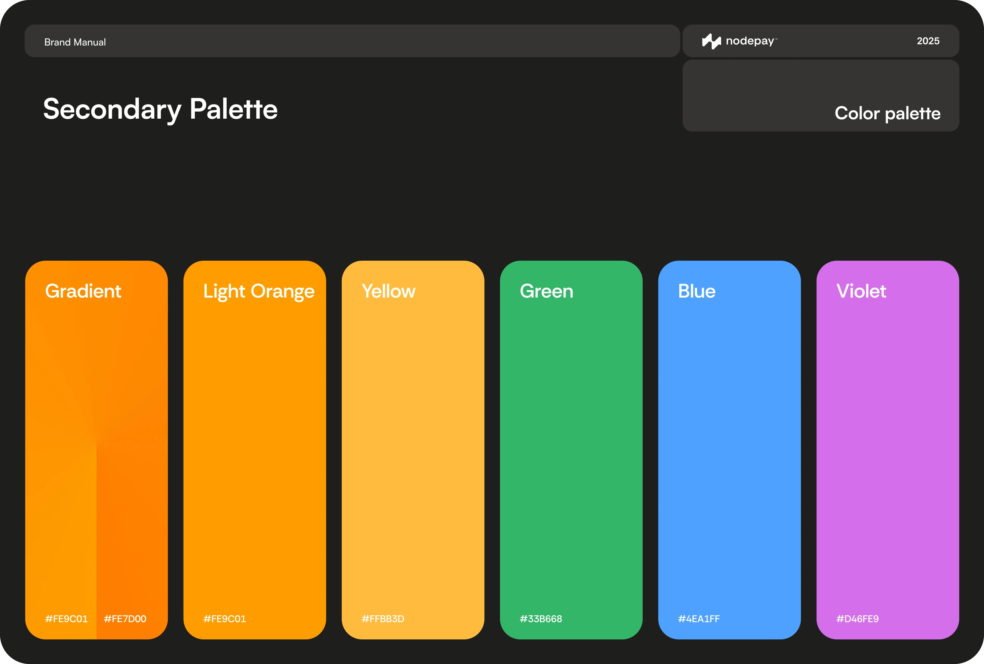Click hex code #FFBB3D
The width and height of the screenshot is (984, 664).
(x=383, y=619)
